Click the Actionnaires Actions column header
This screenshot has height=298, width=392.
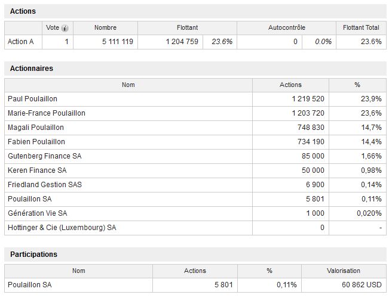point(290,85)
